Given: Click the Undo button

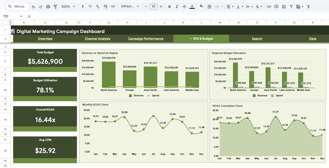Looking at the screenshot, I should pos(33,6).
